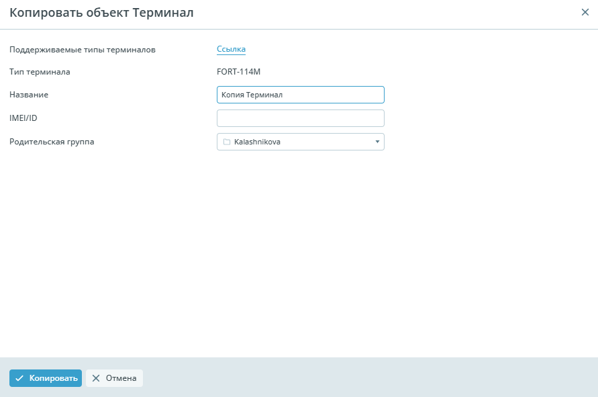The height and width of the screenshot is (397, 598).
Task: Click the dialog title Копировать объект Терминал
Action: click(101, 13)
